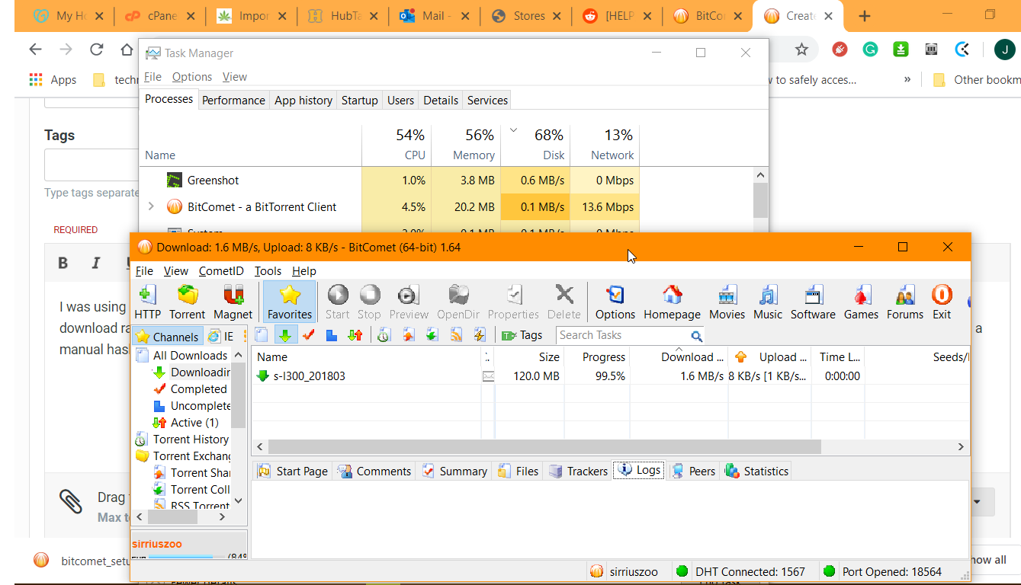
Task: Open the Startup tab in Task Manager
Action: coord(359,101)
